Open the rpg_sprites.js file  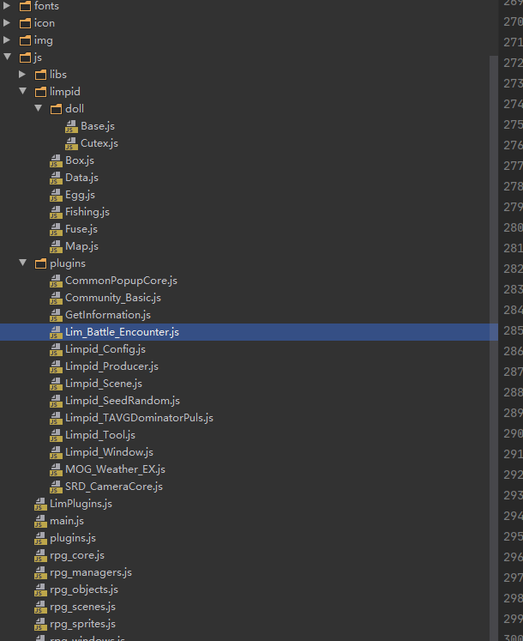click(x=82, y=624)
